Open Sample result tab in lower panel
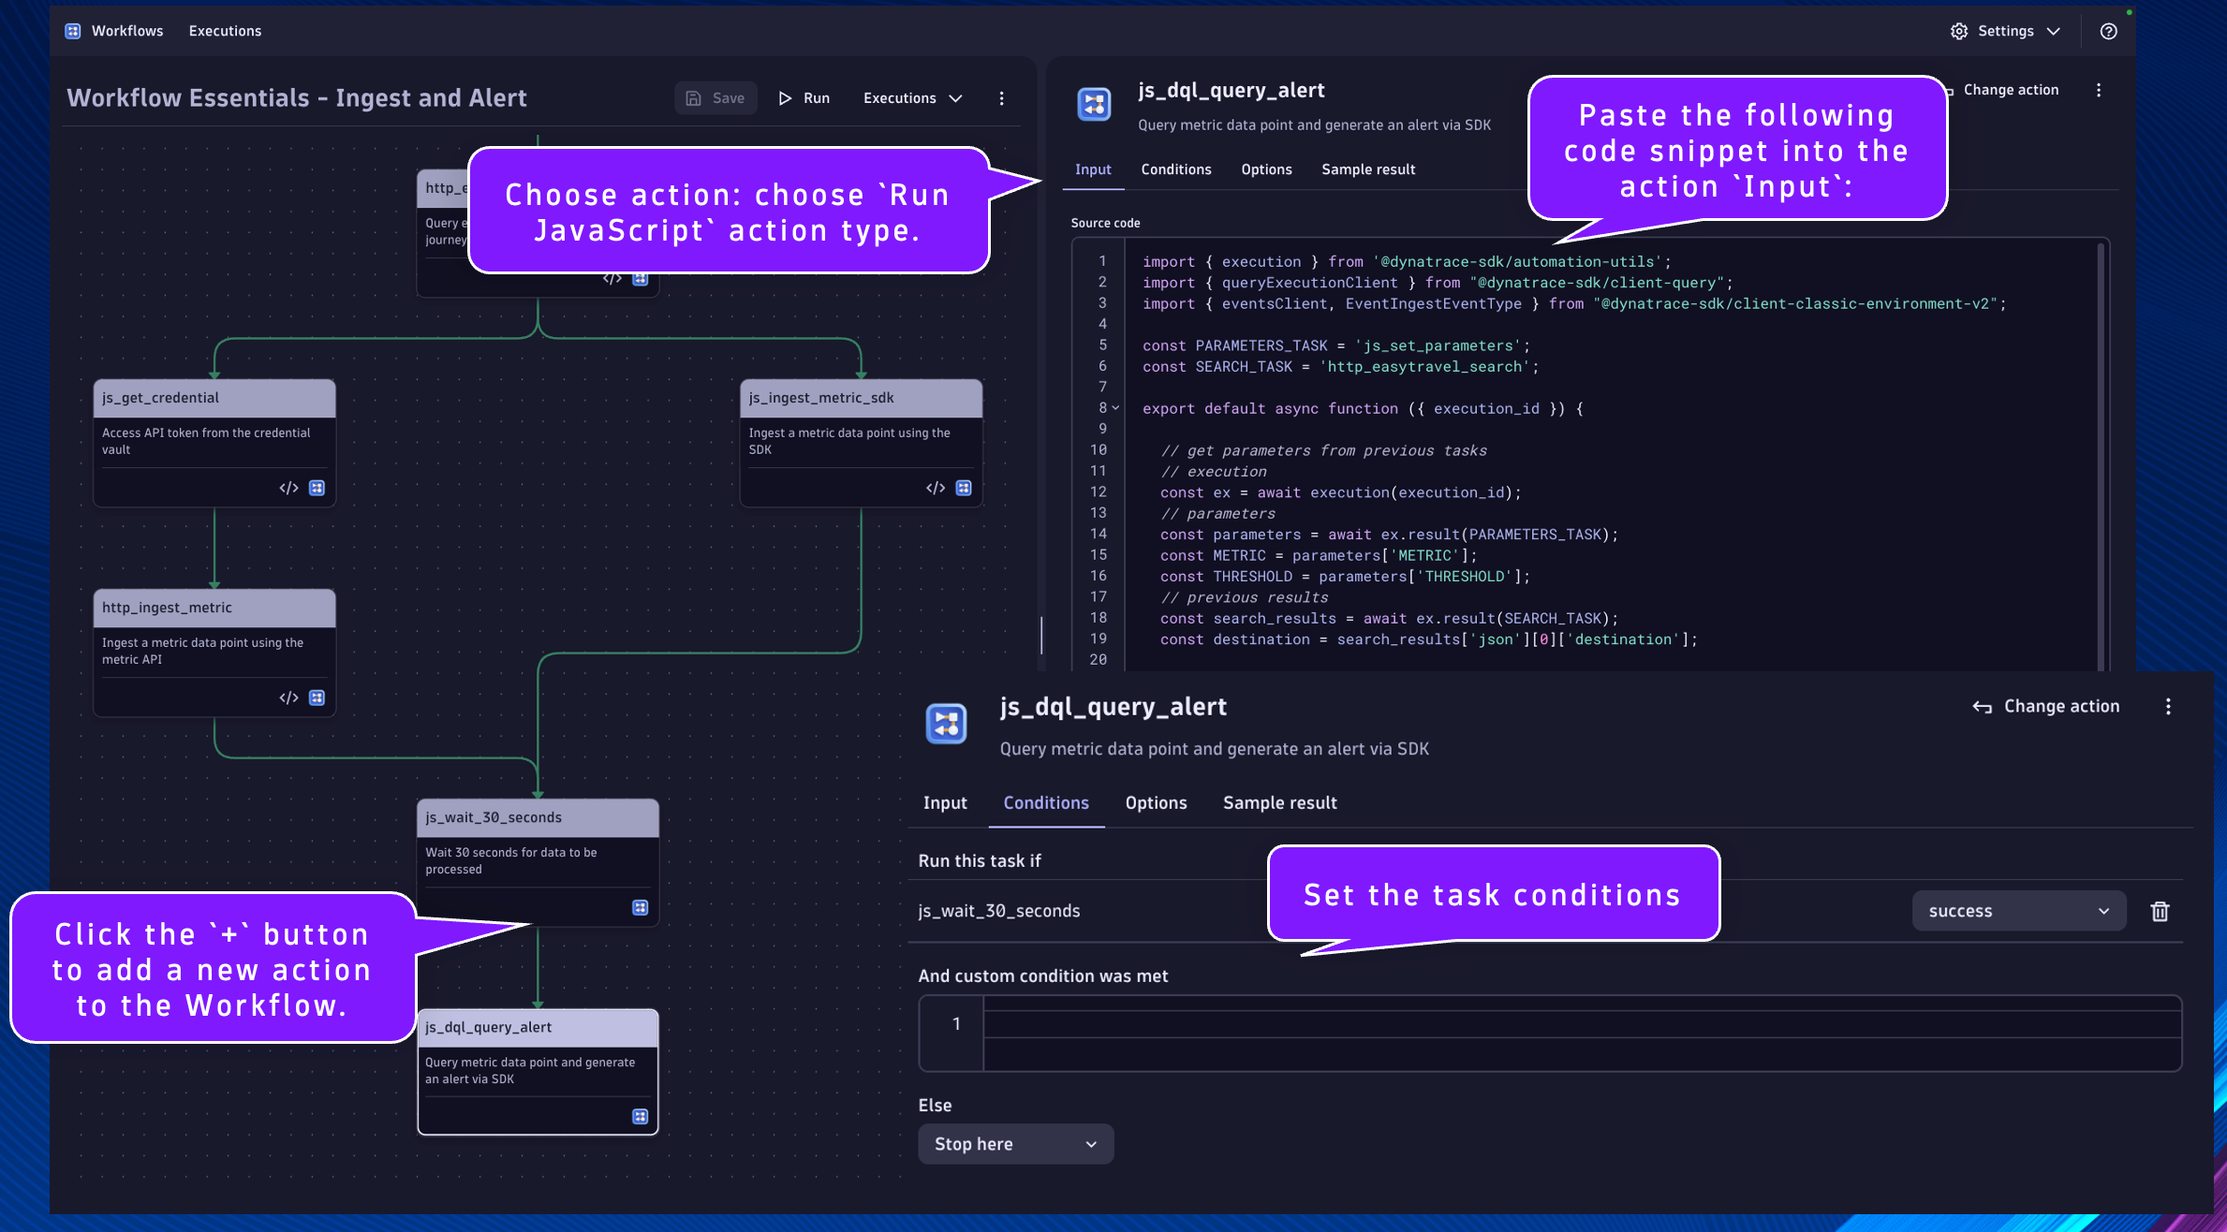 point(1279,803)
